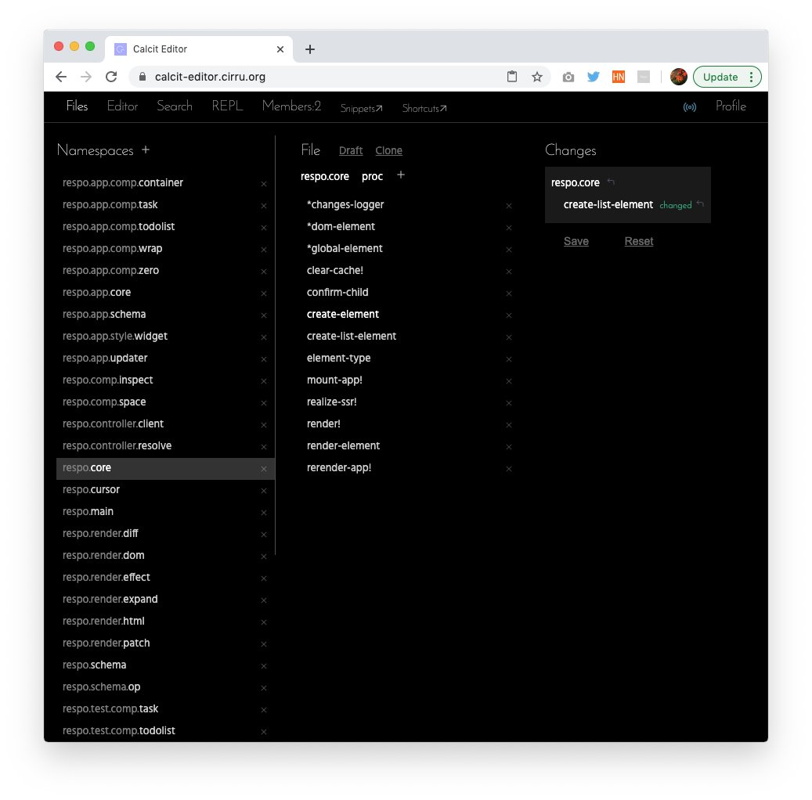Viewport: 812px width, 800px height.
Task: Select namespace respo.app.comp.todolist
Action: tap(165, 227)
